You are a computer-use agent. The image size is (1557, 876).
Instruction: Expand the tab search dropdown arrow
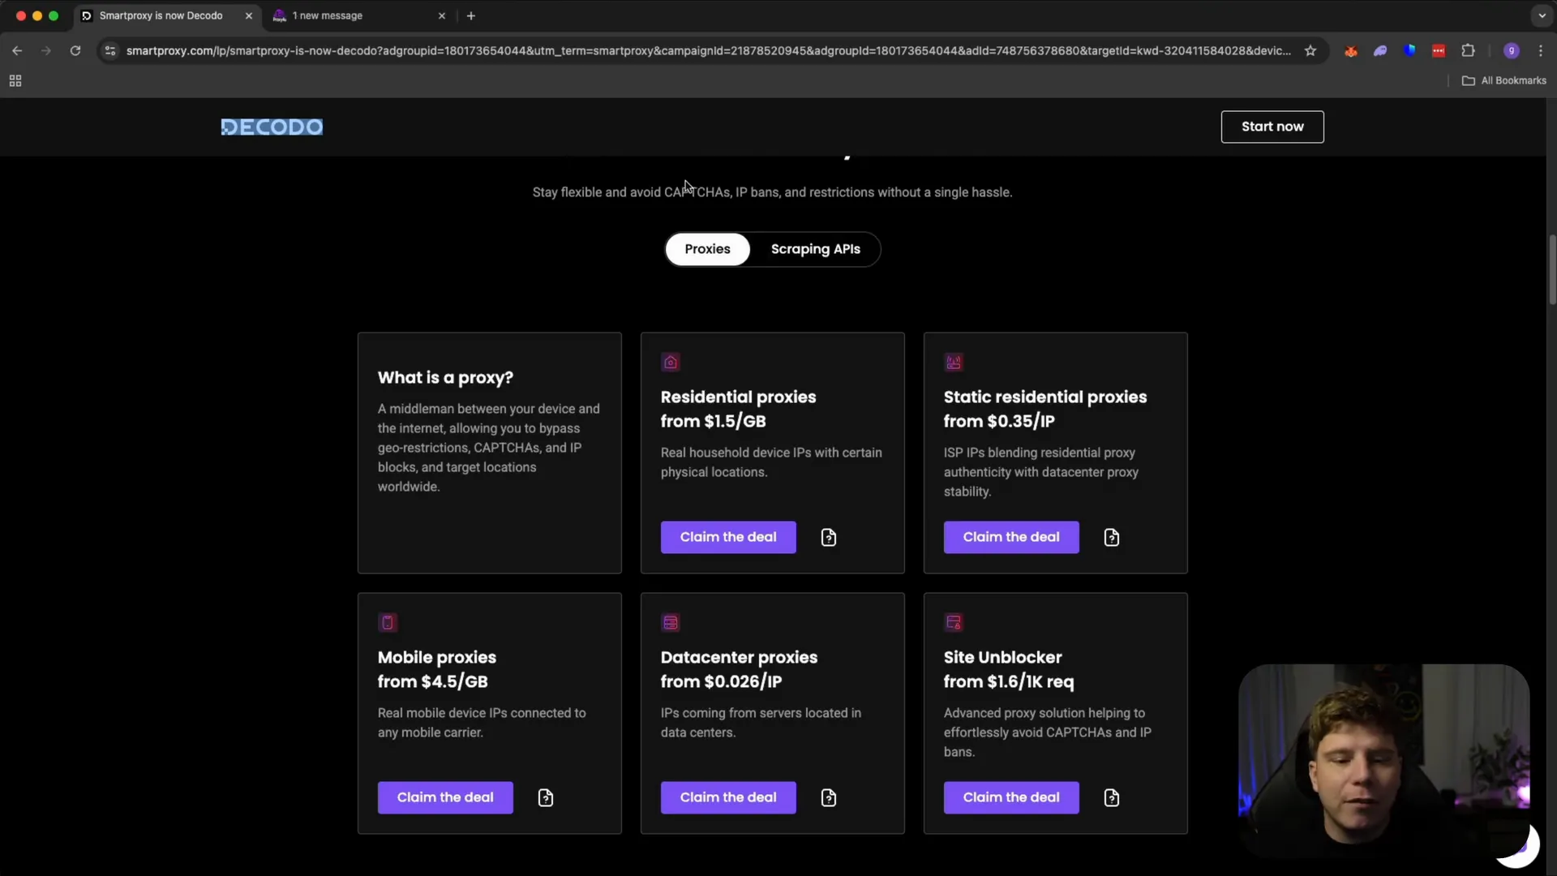pos(1542,15)
